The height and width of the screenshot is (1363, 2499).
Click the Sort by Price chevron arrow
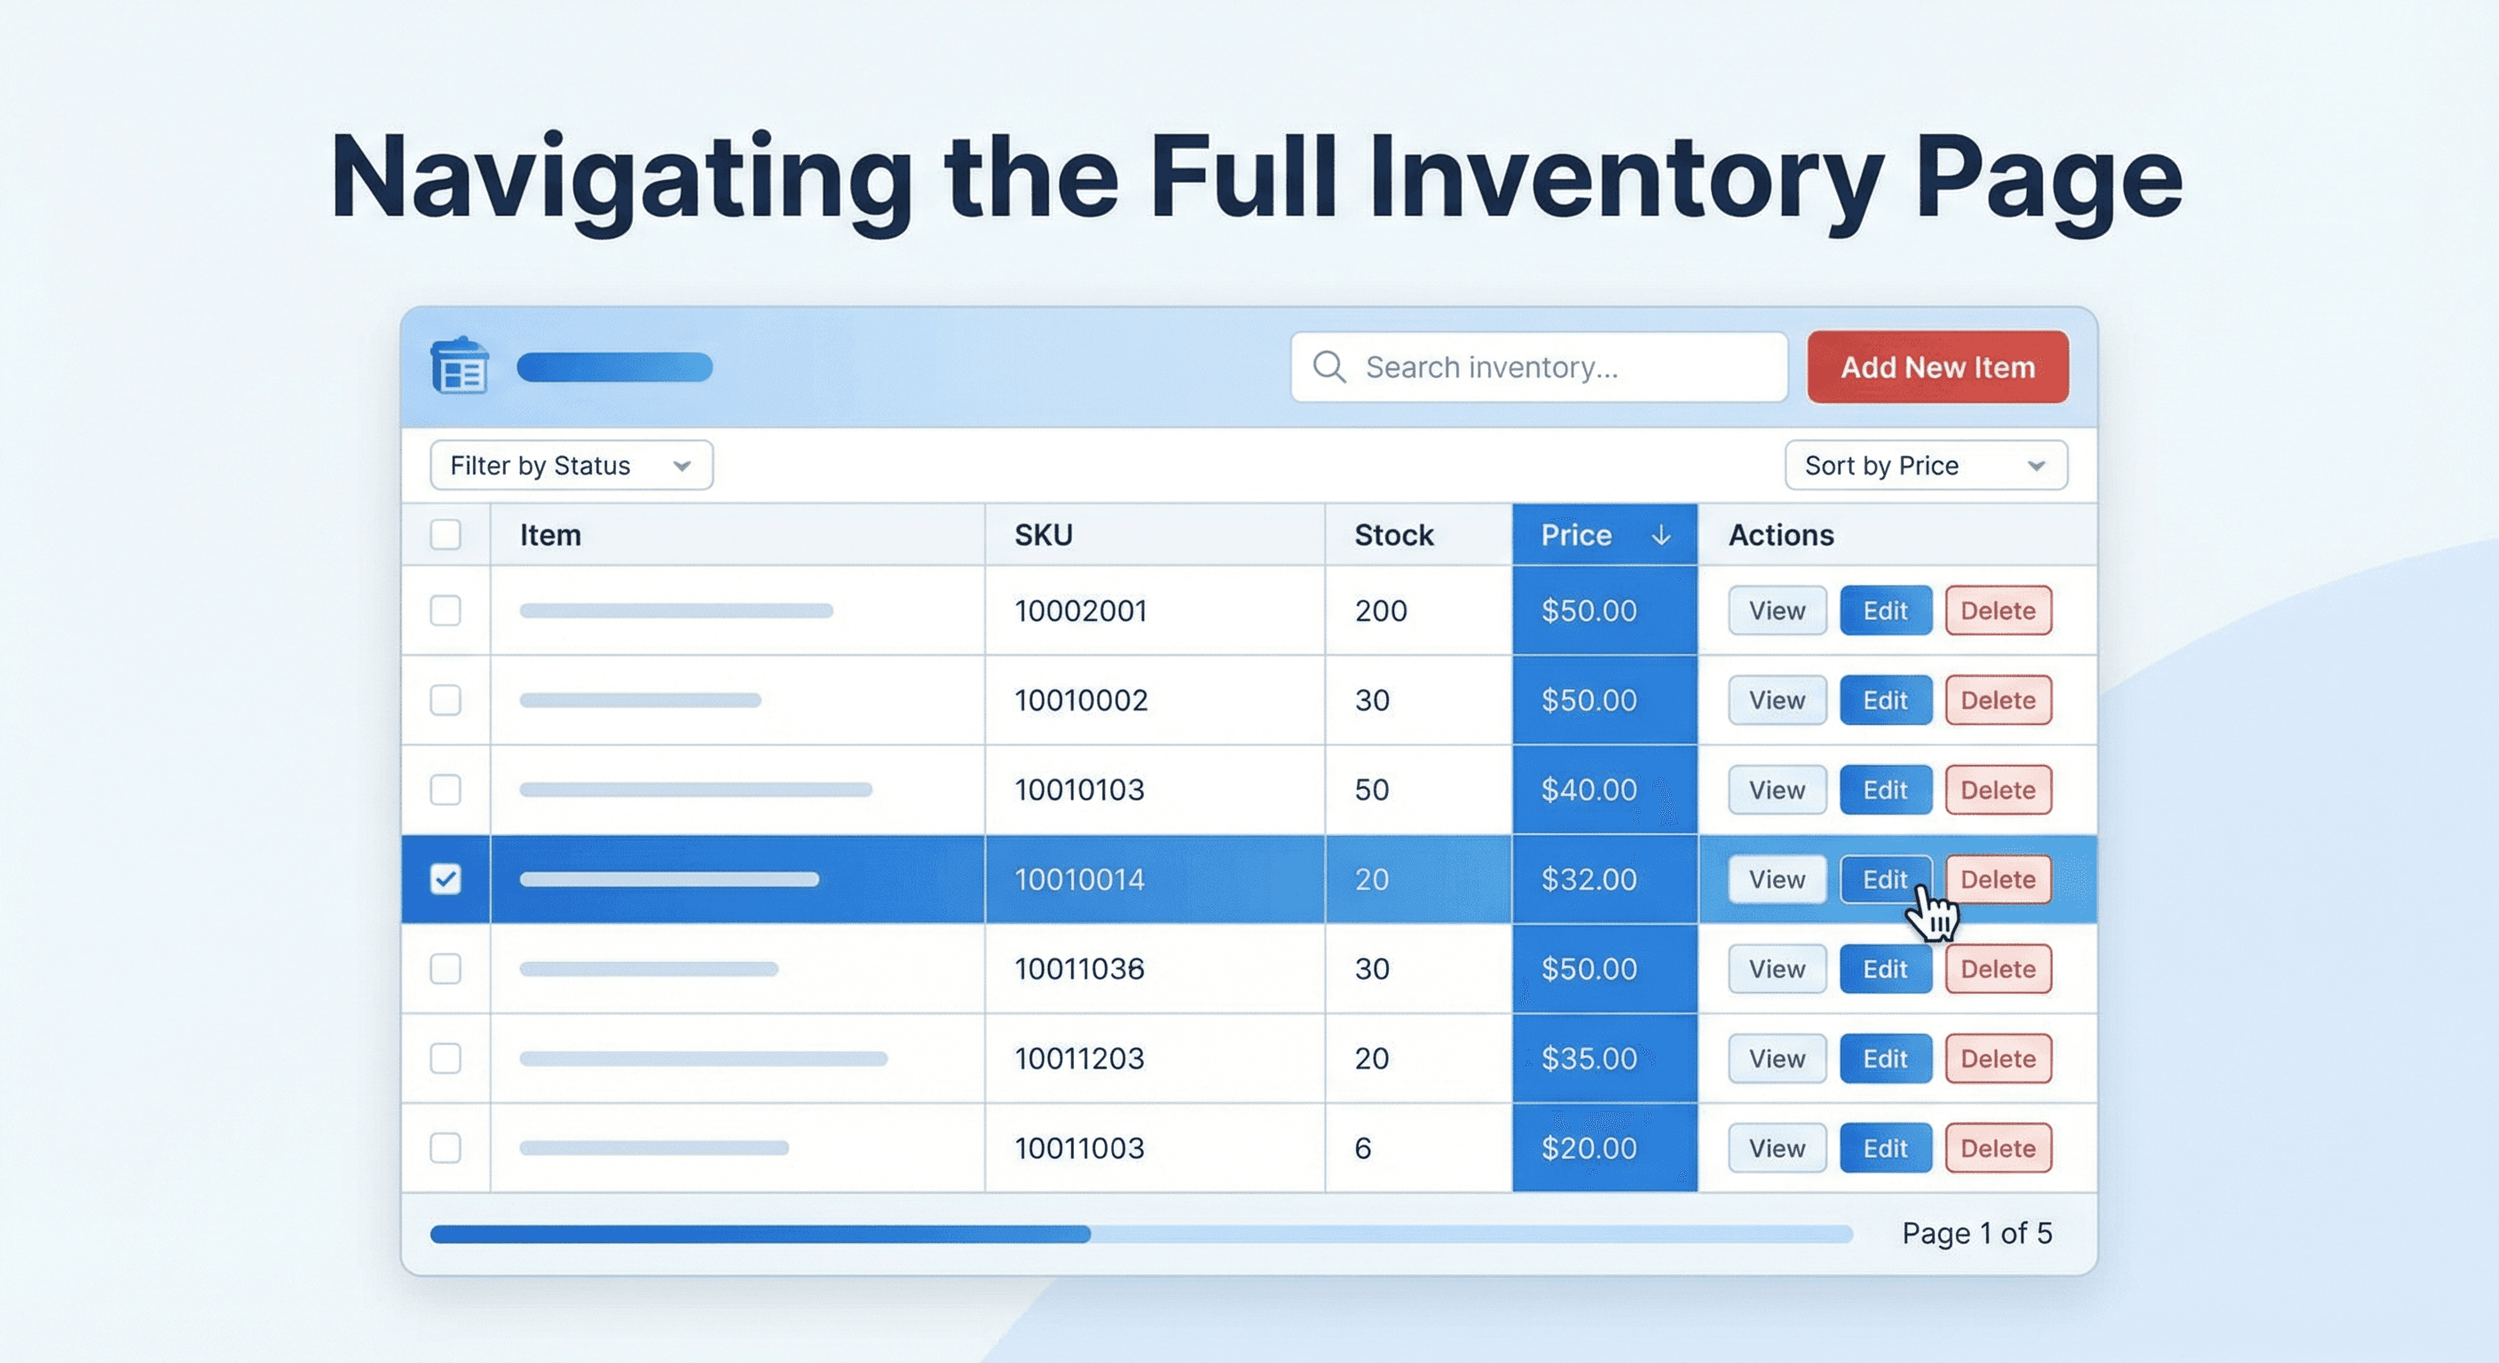pos(2038,465)
